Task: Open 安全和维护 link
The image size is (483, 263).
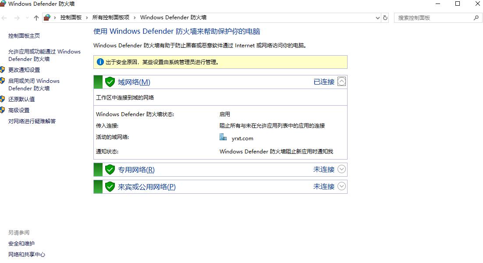Action: [x=21, y=244]
